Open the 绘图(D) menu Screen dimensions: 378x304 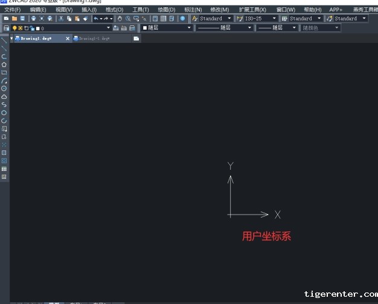tap(166, 10)
